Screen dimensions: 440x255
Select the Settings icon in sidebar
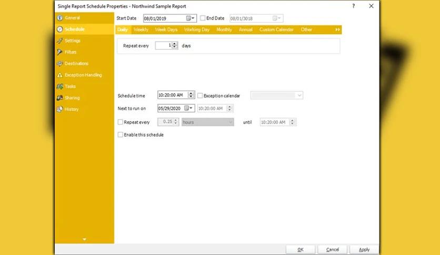[x=60, y=41]
